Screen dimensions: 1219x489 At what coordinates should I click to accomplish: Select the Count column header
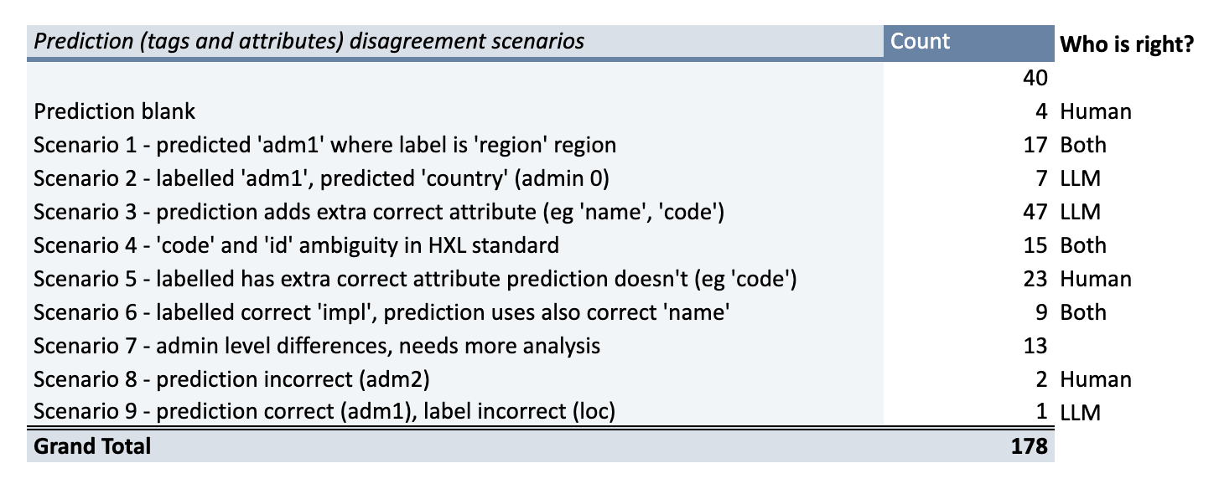(x=921, y=42)
